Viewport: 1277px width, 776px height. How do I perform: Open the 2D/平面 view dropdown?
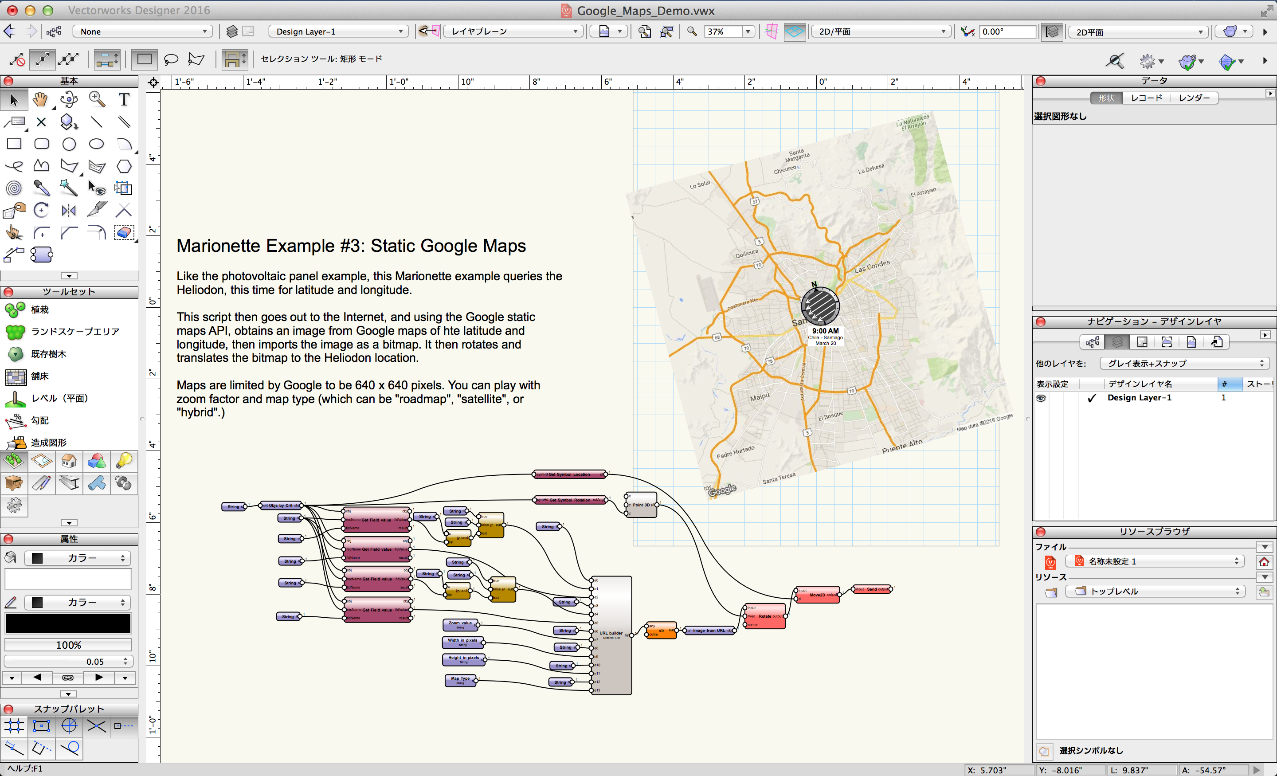pyautogui.click(x=881, y=31)
